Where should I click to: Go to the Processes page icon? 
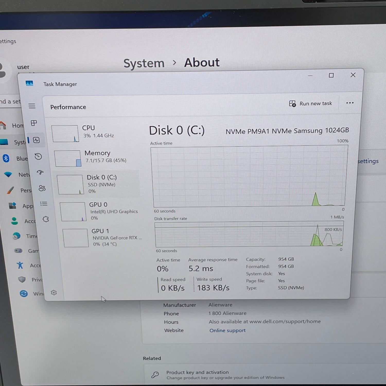34,123
